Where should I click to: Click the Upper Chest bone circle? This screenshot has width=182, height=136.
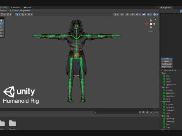click(164, 85)
